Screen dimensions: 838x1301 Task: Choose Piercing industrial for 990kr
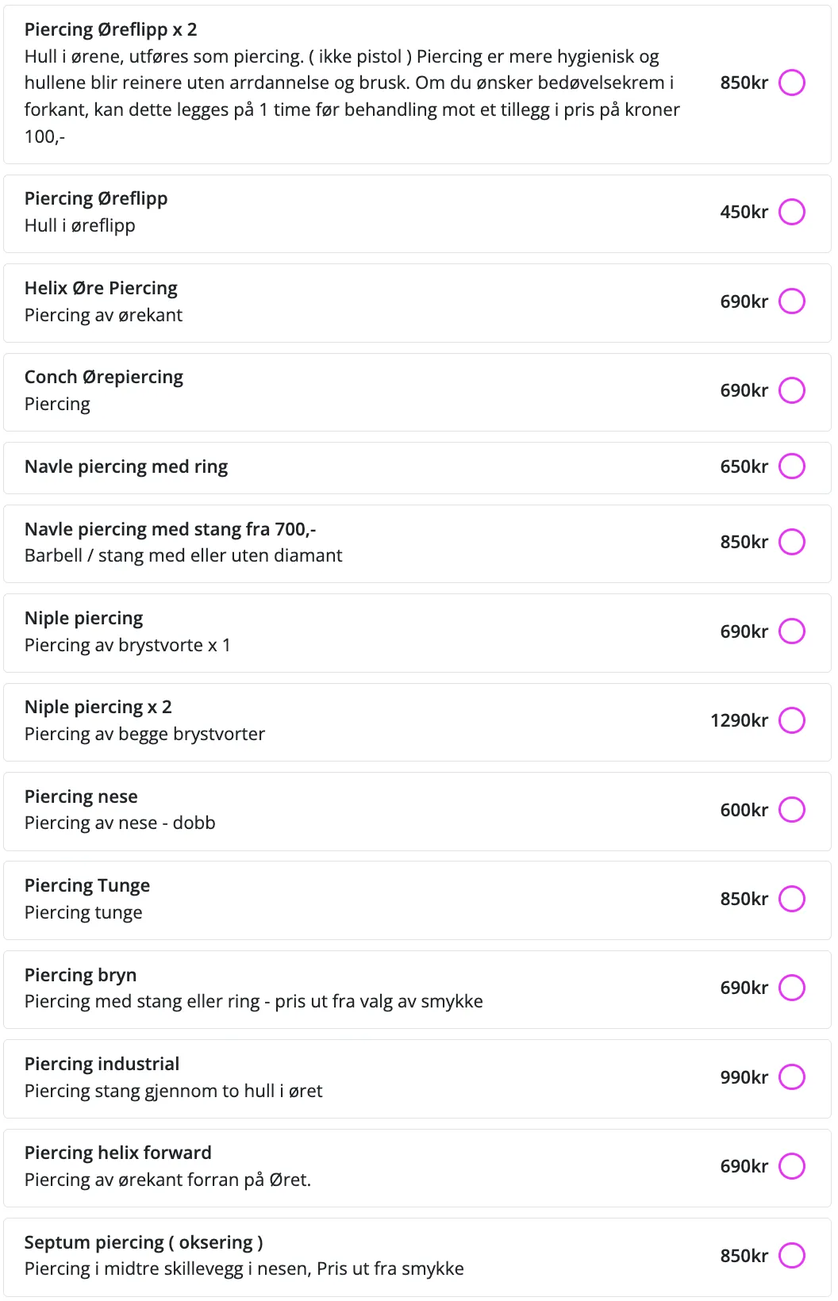pos(791,1077)
